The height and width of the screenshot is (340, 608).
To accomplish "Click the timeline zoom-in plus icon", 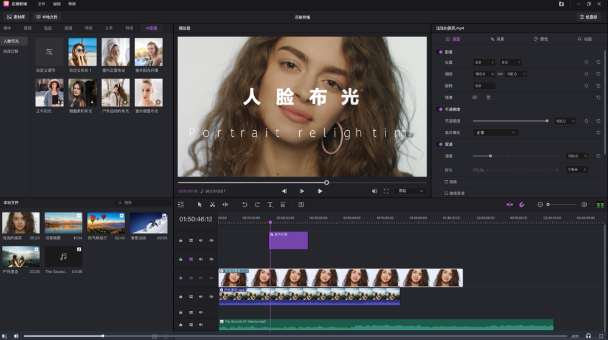I will [x=584, y=205].
